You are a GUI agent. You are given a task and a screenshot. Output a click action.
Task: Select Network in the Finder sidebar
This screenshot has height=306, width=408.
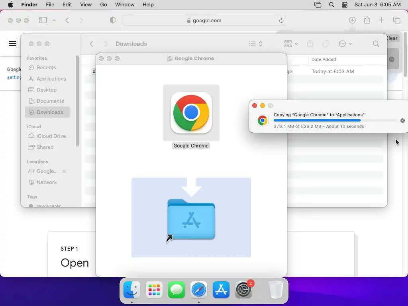click(47, 182)
